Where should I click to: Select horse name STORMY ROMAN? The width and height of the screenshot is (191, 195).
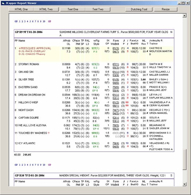(29, 64)
